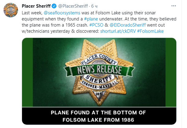Click "FOLSOM LAKE FROM 1986" caption line
This screenshot has height=128, width=187.
(x=99, y=120)
